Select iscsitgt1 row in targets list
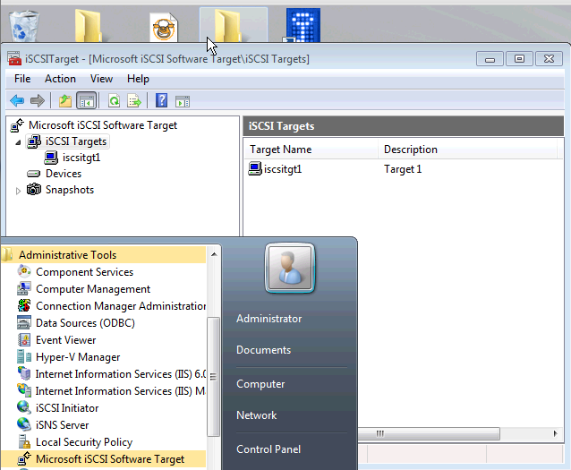The image size is (571, 470). click(x=283, y=168)
